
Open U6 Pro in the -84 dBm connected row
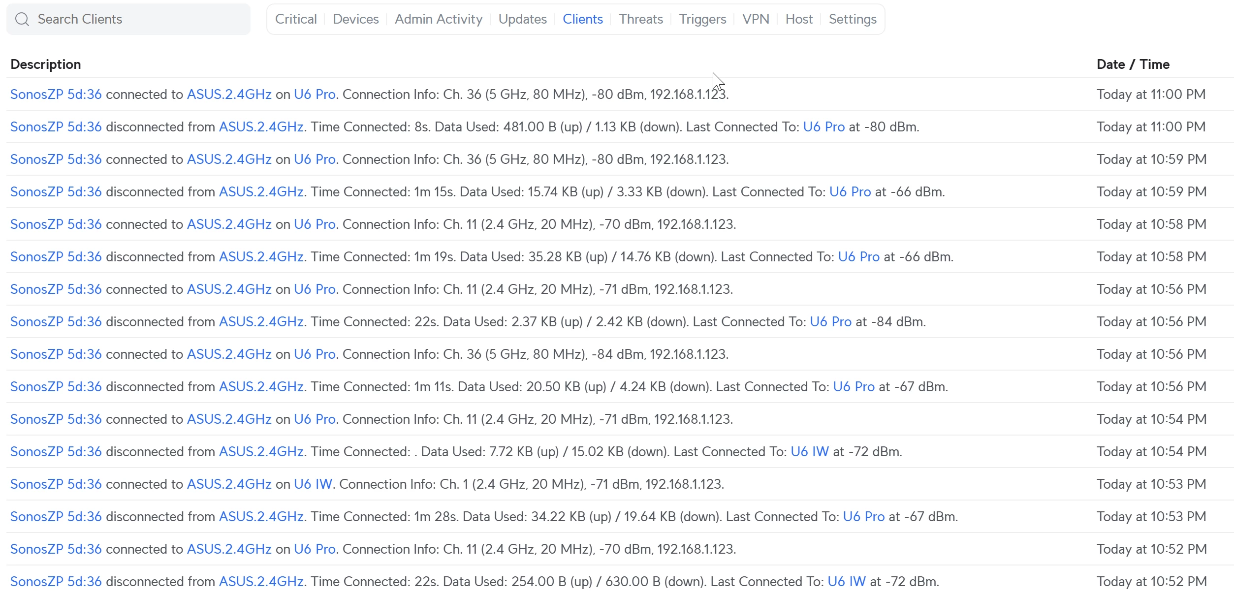(x=315, y=354)
